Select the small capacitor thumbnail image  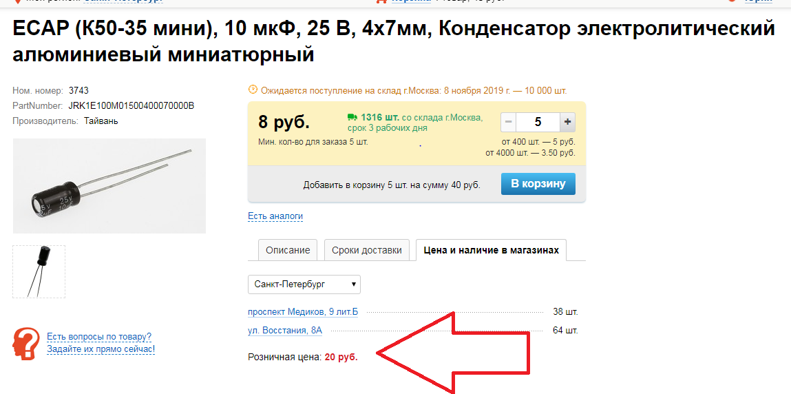[39, 271]
